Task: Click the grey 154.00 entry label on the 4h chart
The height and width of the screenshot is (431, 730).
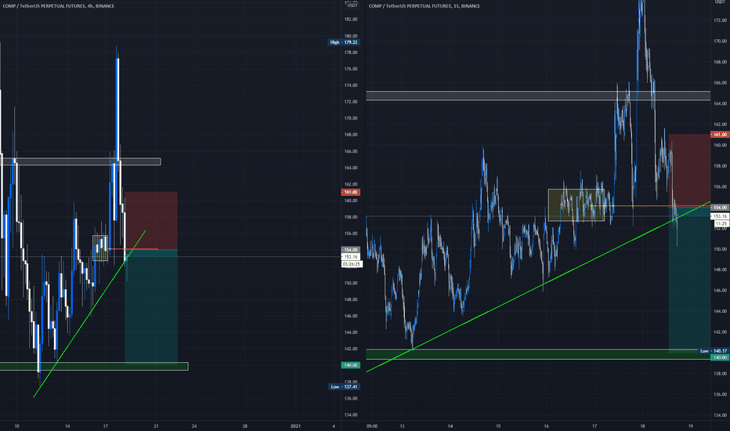Action: pos(351,250)
